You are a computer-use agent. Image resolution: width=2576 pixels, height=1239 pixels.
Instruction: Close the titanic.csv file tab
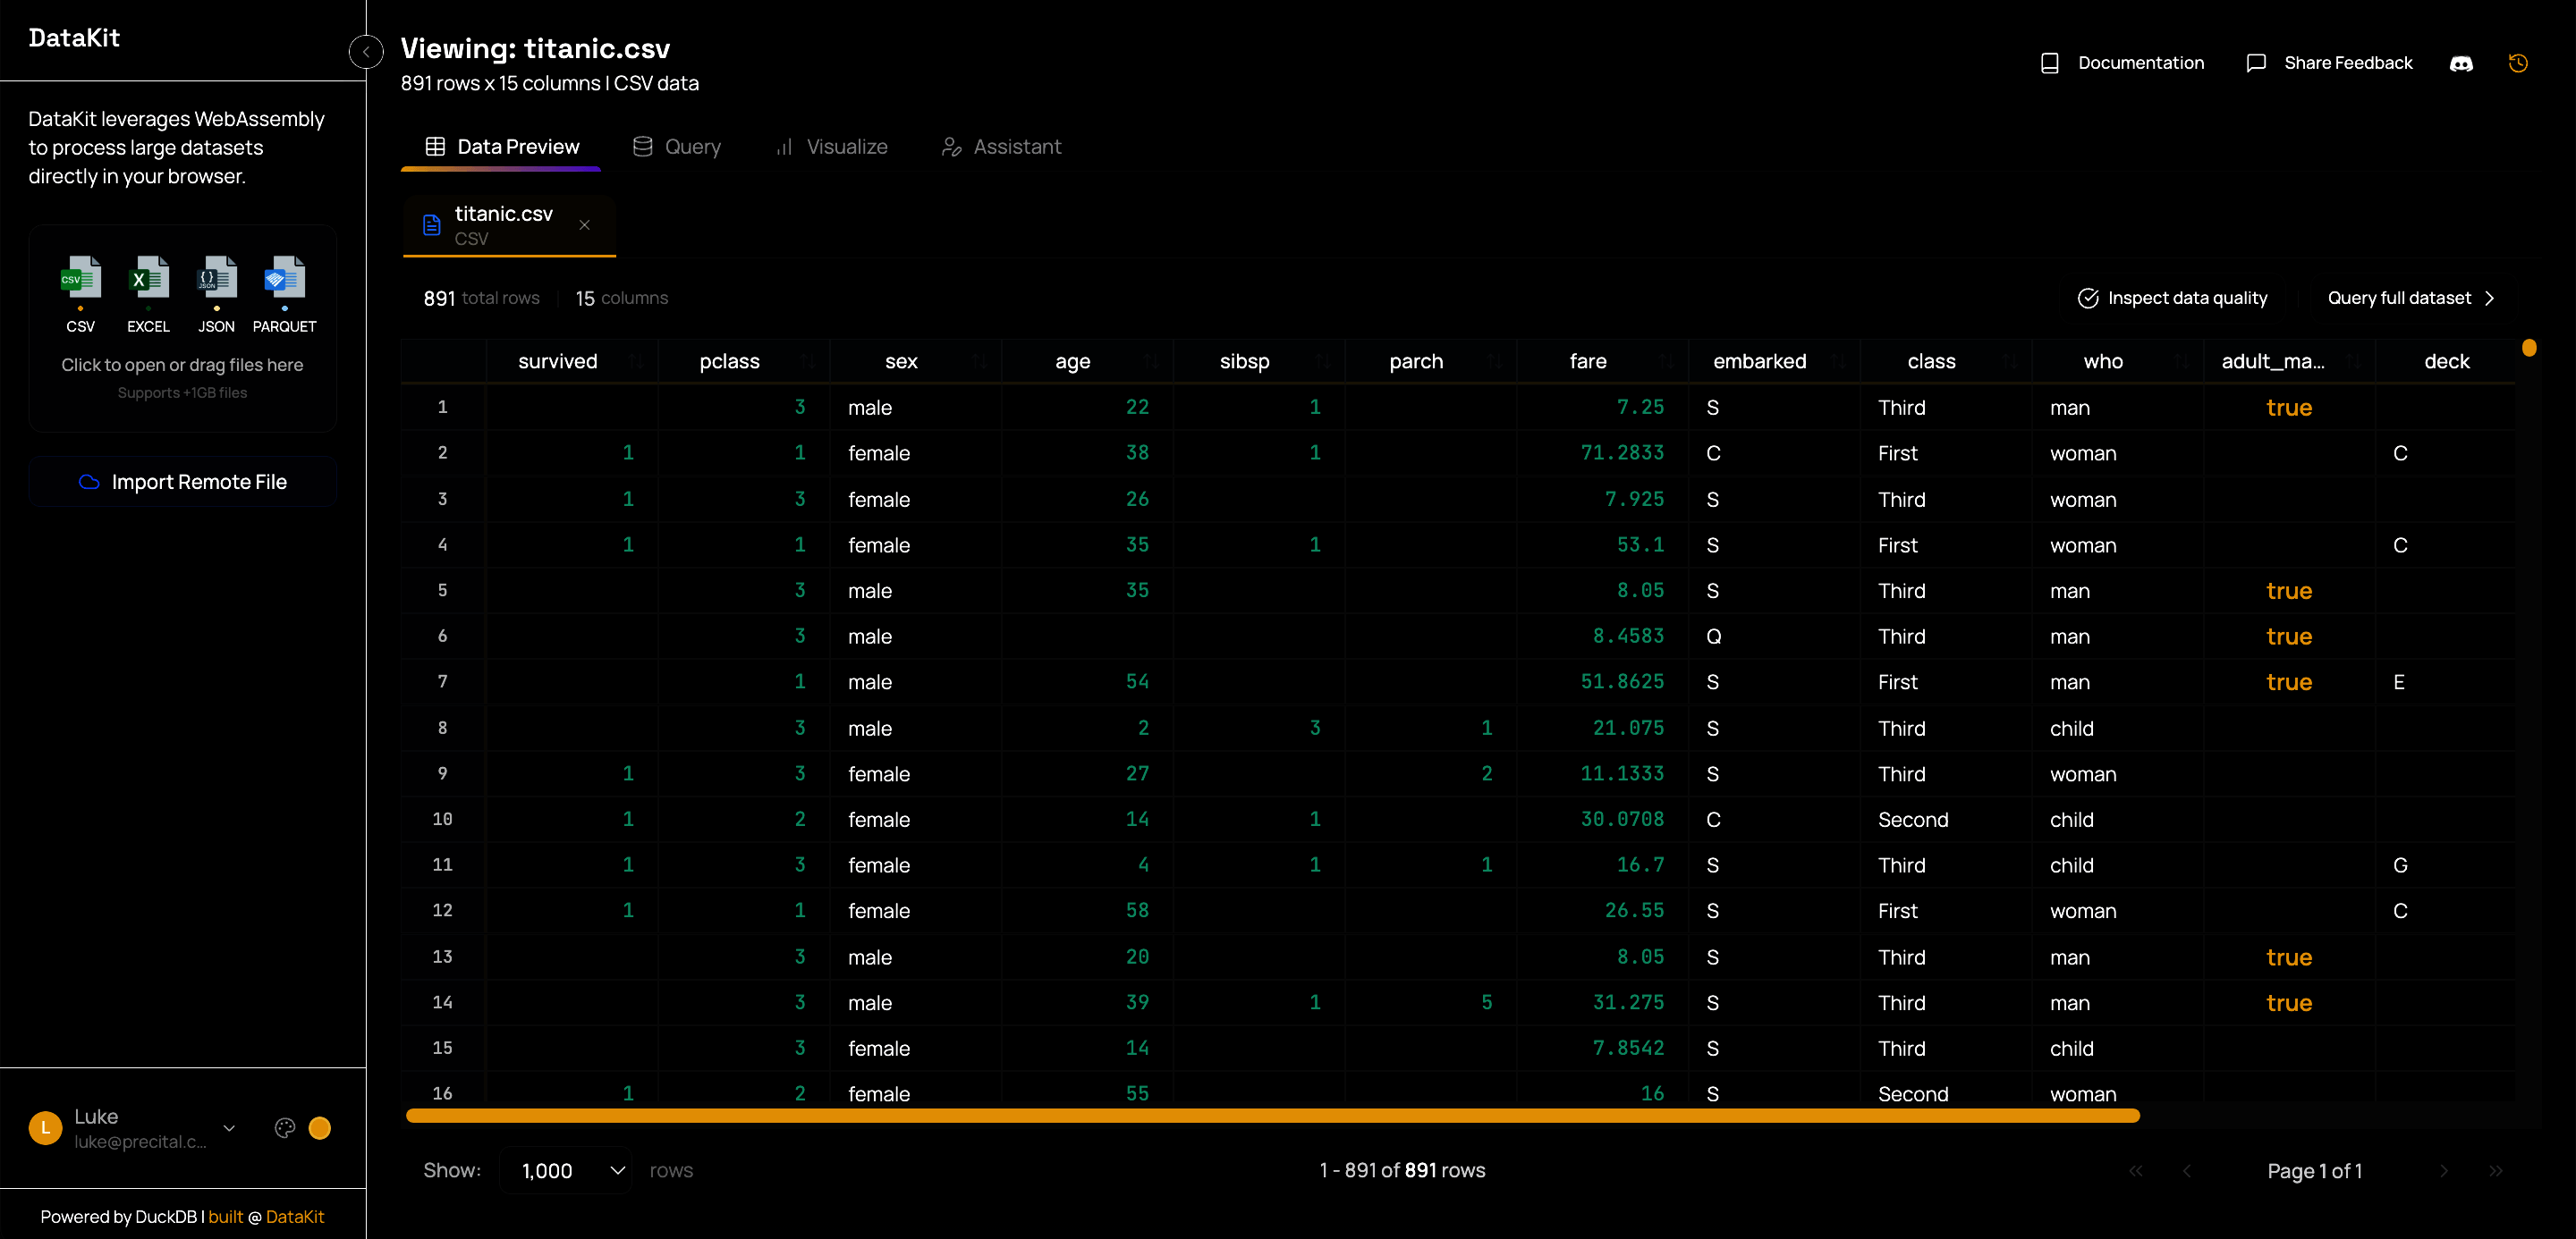[585, 224]
